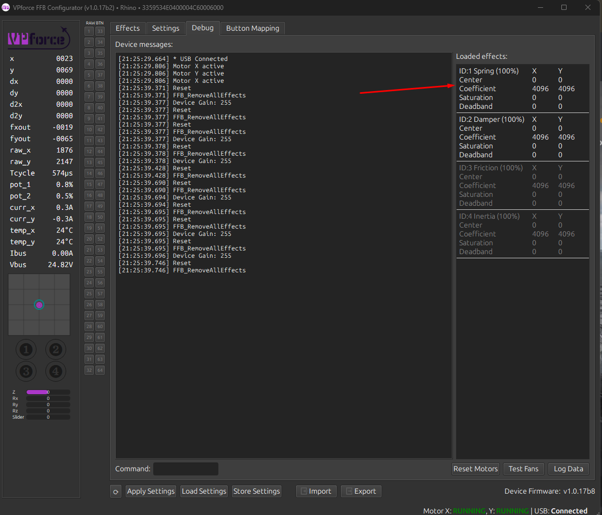Image resolution: width=602 pixels, height=515 pixels.
Task: Select the Debug tab
Action: click(203, 28)
